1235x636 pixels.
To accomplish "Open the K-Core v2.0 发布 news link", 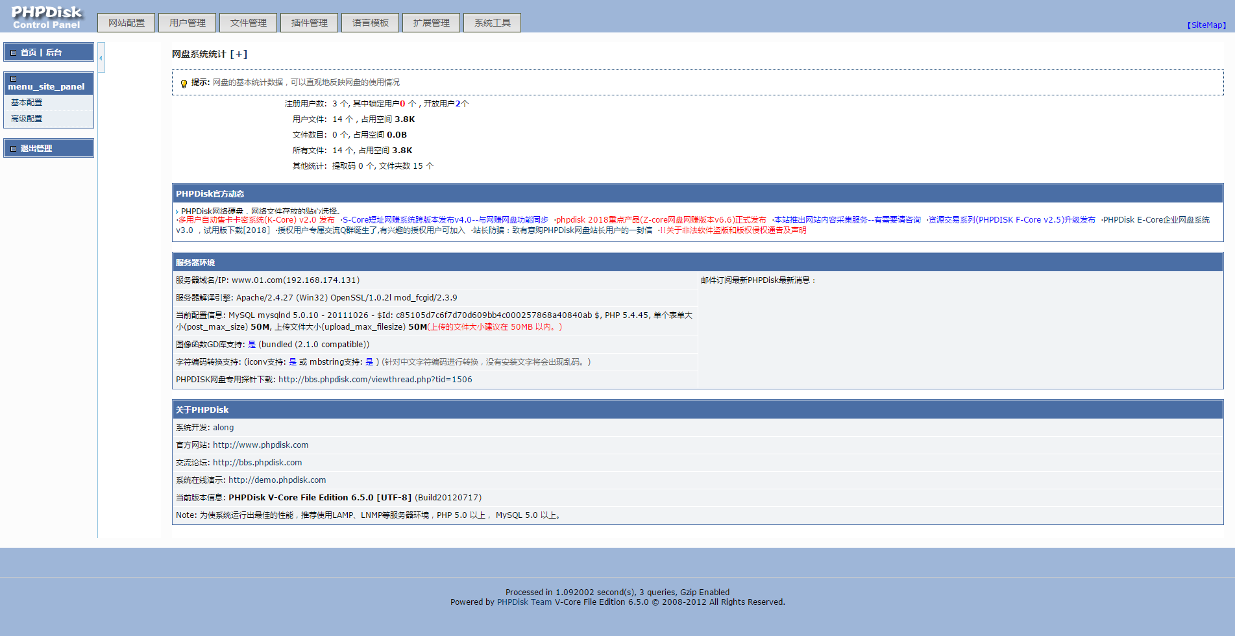I will 257,220.
